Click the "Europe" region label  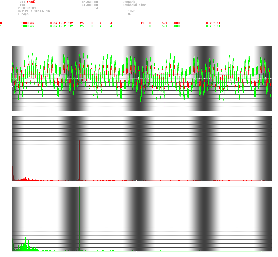(x=23, y=14)
